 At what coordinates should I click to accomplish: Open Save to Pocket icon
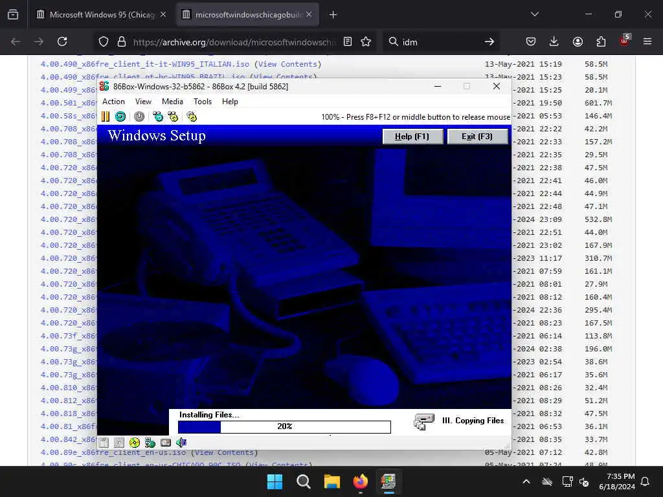pyautogui.click(x=531, y=41)
